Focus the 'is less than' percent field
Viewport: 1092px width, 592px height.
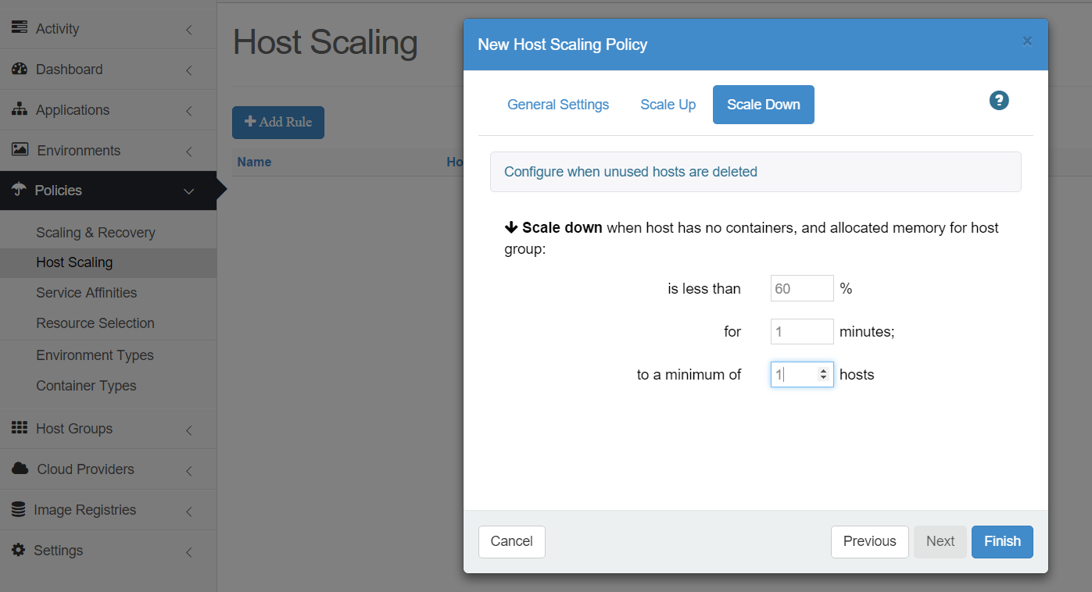point(801,288)
